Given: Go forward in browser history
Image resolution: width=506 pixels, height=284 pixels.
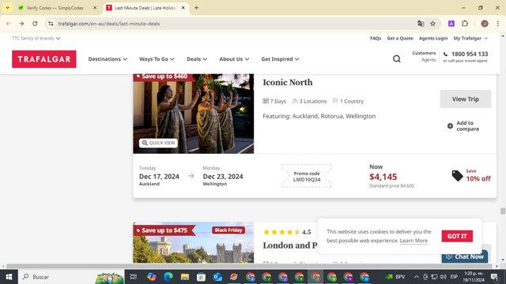Looking at the screenshot, I should coord(21,24).
